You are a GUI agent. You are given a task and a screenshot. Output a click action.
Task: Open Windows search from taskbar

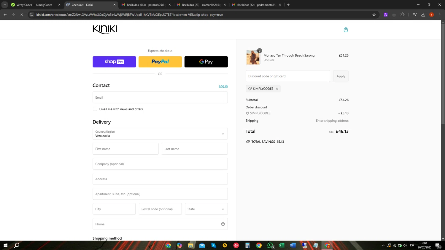coord(17,245)
